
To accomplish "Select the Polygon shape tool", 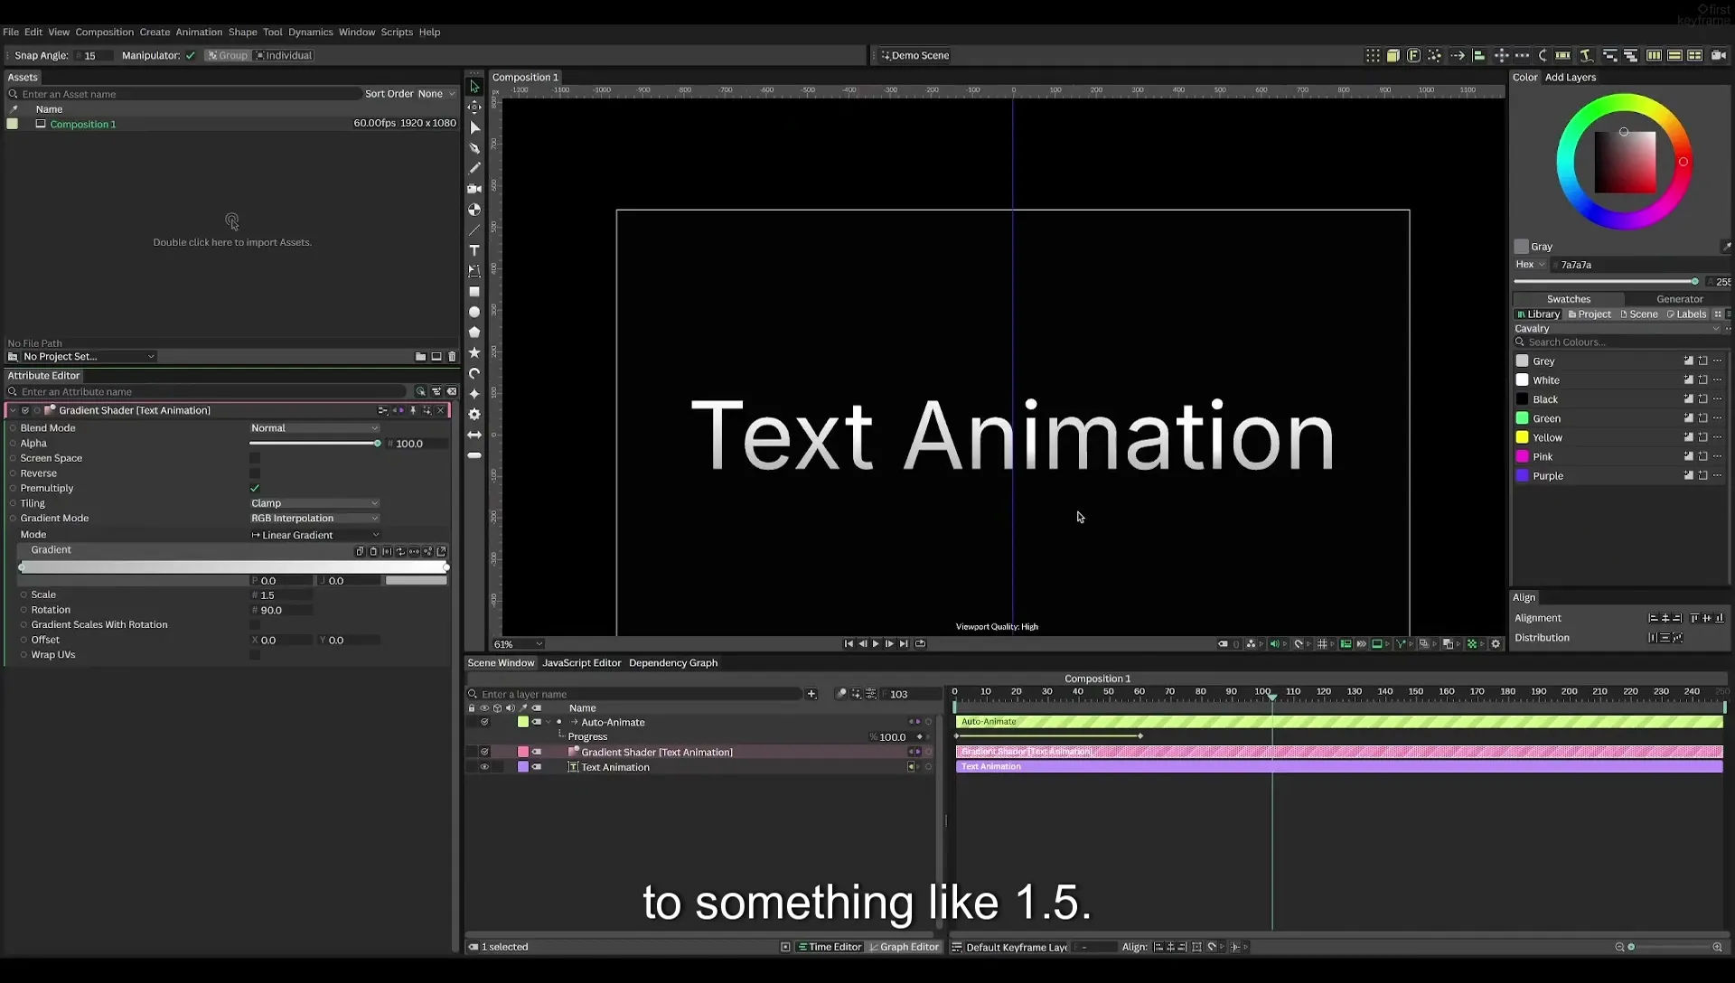I will pos(474,332).
